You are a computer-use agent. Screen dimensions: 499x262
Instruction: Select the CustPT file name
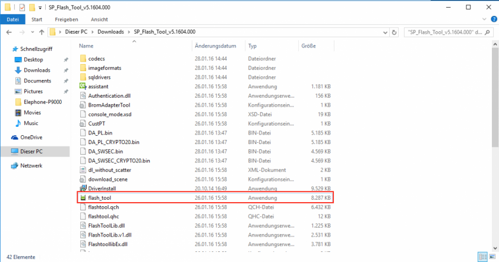[x=96, y=123]
